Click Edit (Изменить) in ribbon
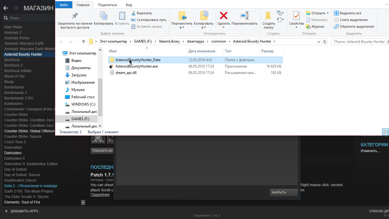This screenshot has width=389, height=219. [316, 20]
